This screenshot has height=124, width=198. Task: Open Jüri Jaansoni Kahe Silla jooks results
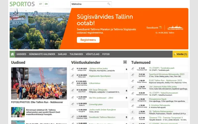tap(163, 87)
